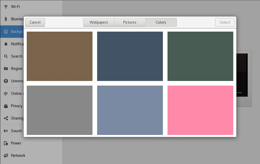The height and width of the screenshot is (164, 260).
Task: Click the Network computers icon
Action: [6, 156]
